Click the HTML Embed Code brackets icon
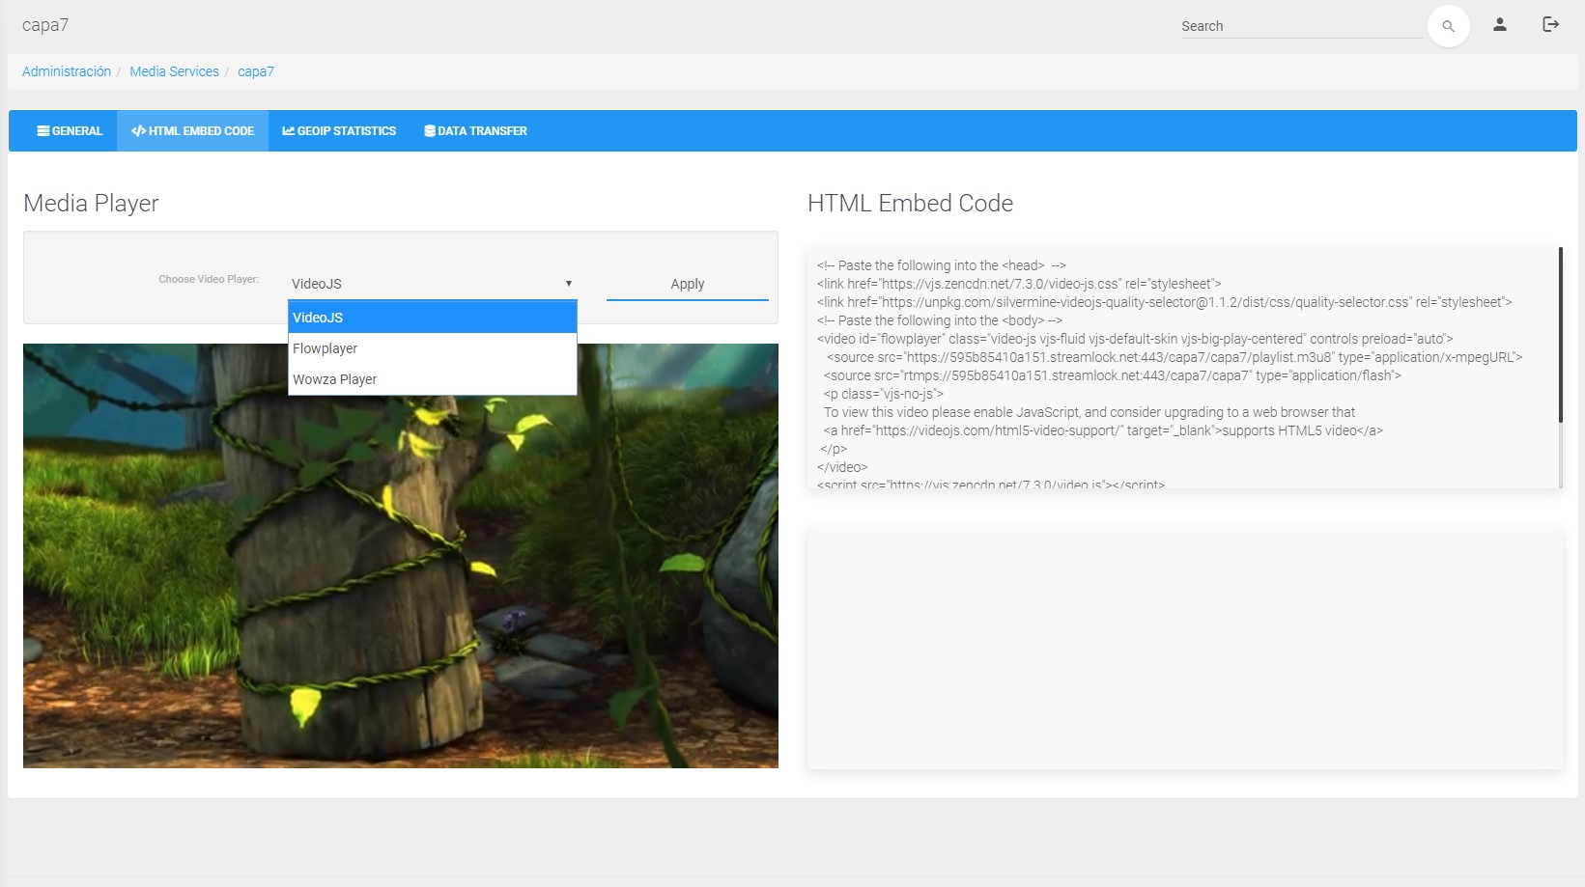 [x=138, y=131]
